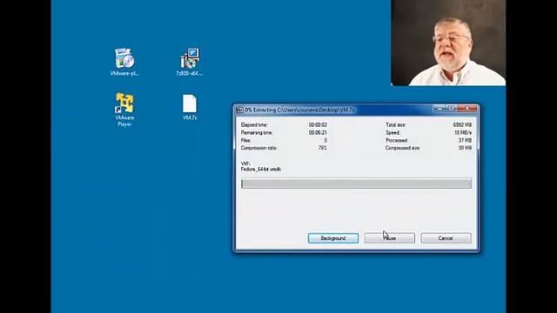Image resolution: width=557 pixels, height=313 pixels.
Task: Click the presenter webcam video thumbnail
Action: (x=448, y=43)
